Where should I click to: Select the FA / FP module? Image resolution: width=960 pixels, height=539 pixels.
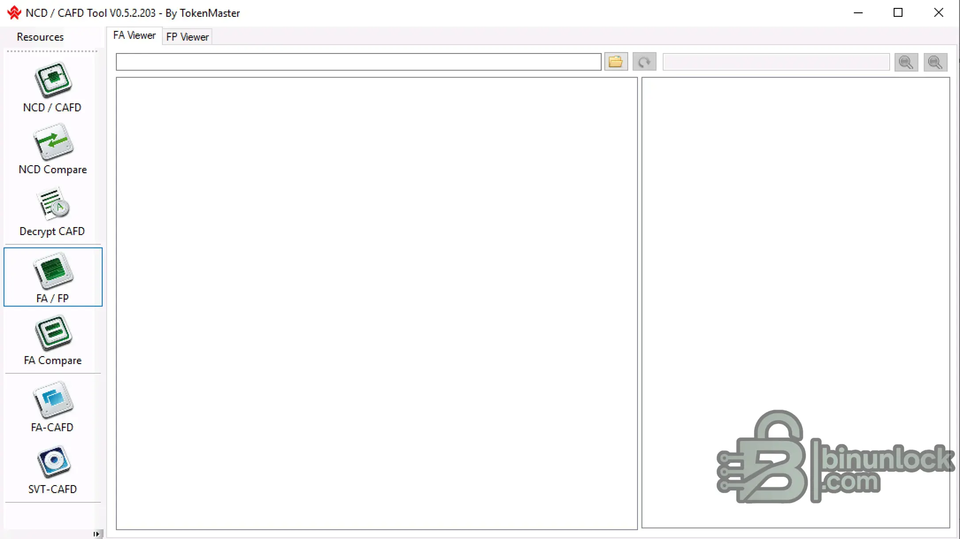pos(53,277)
